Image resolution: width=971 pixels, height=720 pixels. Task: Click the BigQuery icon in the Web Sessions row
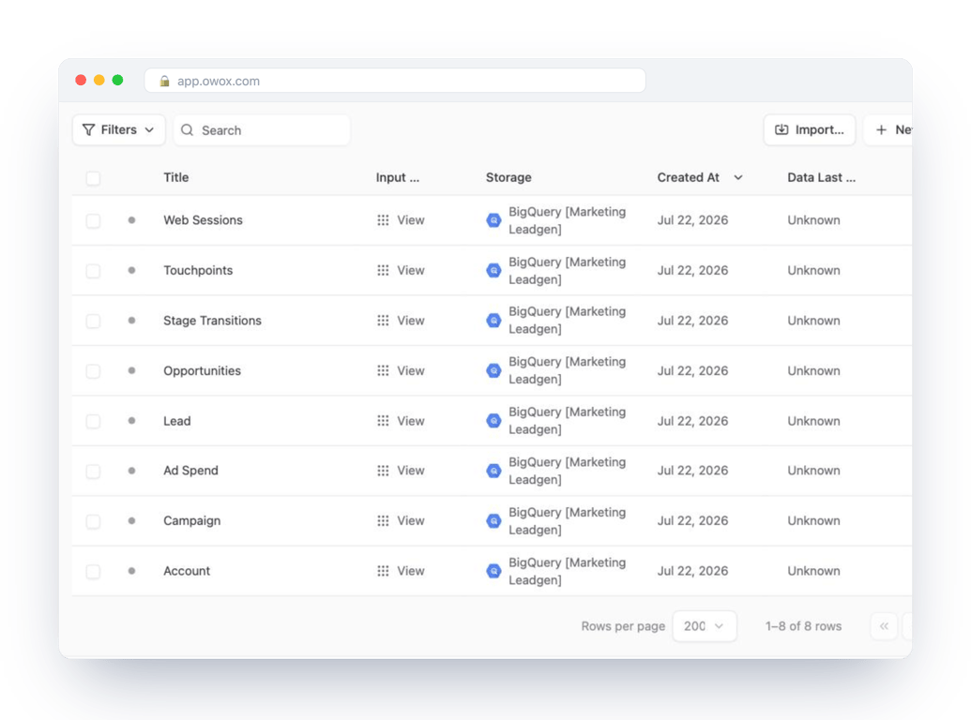493,220
